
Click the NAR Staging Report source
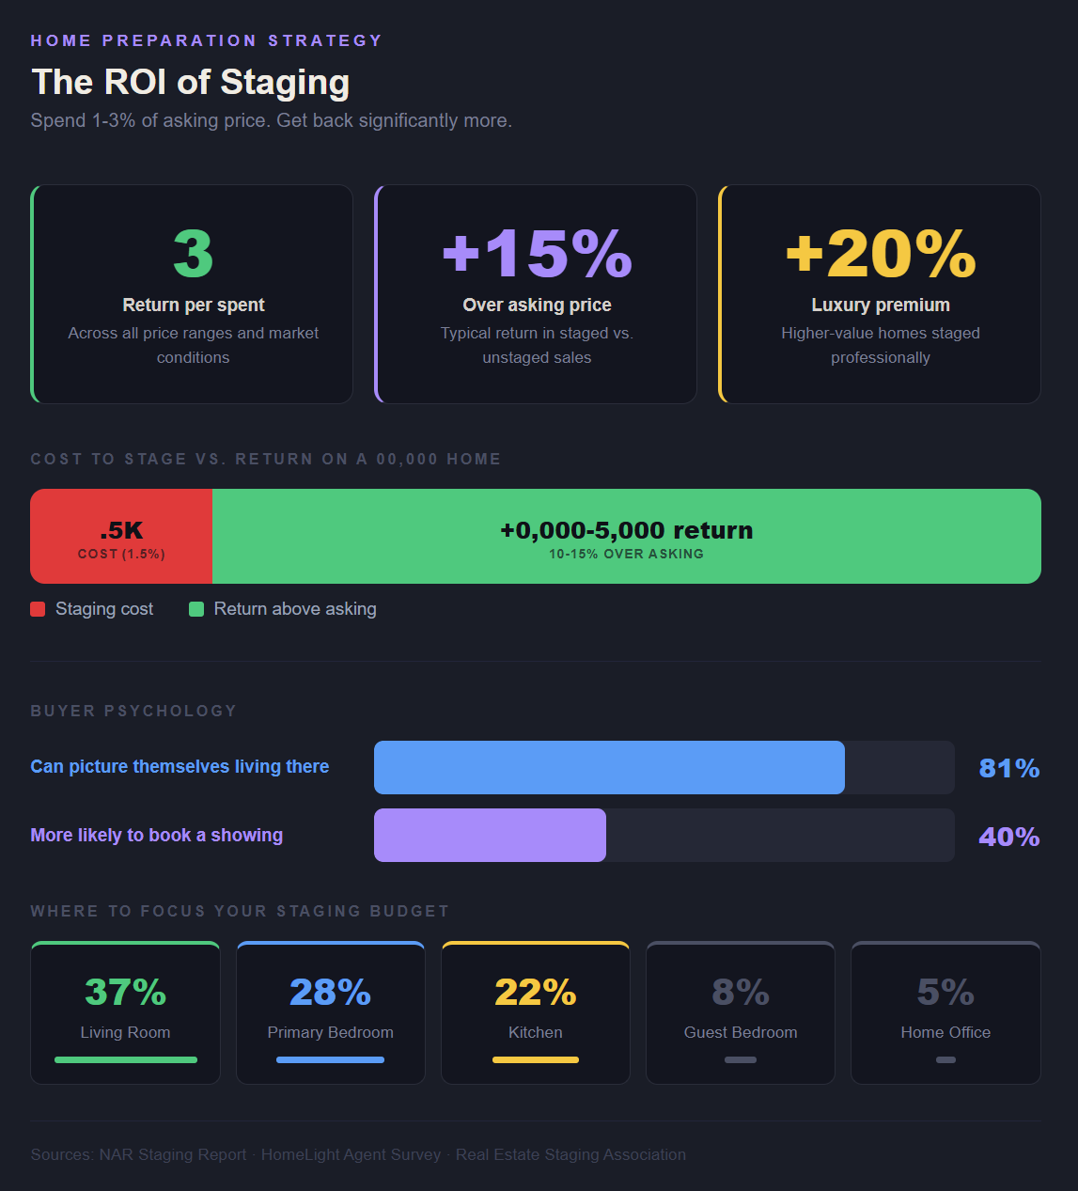pos(138,1155)
